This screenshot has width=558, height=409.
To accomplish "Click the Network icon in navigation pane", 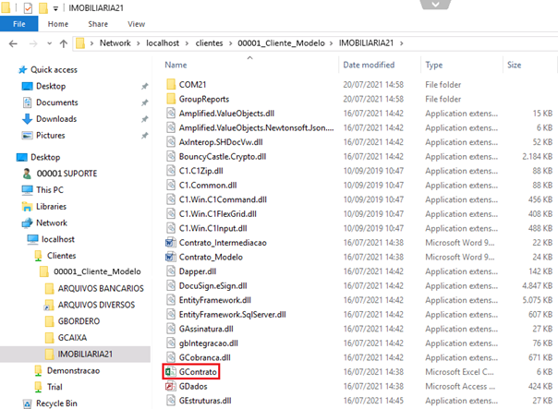I will click(27, 223).
